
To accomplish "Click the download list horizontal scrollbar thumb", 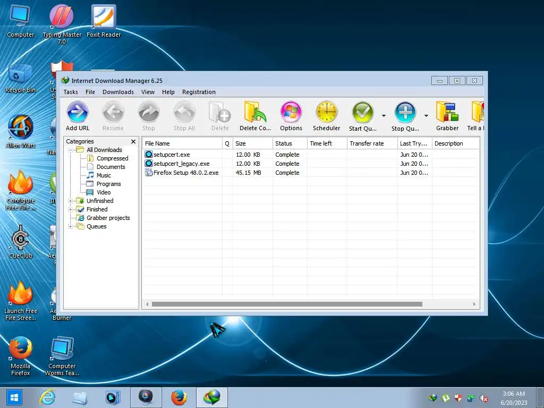I will (287, 304).
